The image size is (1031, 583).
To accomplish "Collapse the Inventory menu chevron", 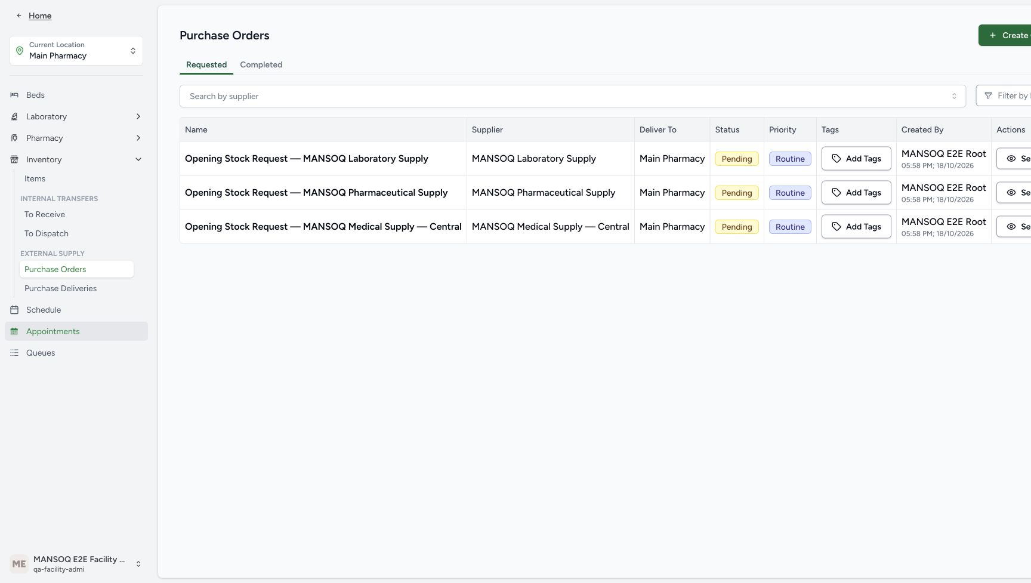I will click(x=138, y=159).
